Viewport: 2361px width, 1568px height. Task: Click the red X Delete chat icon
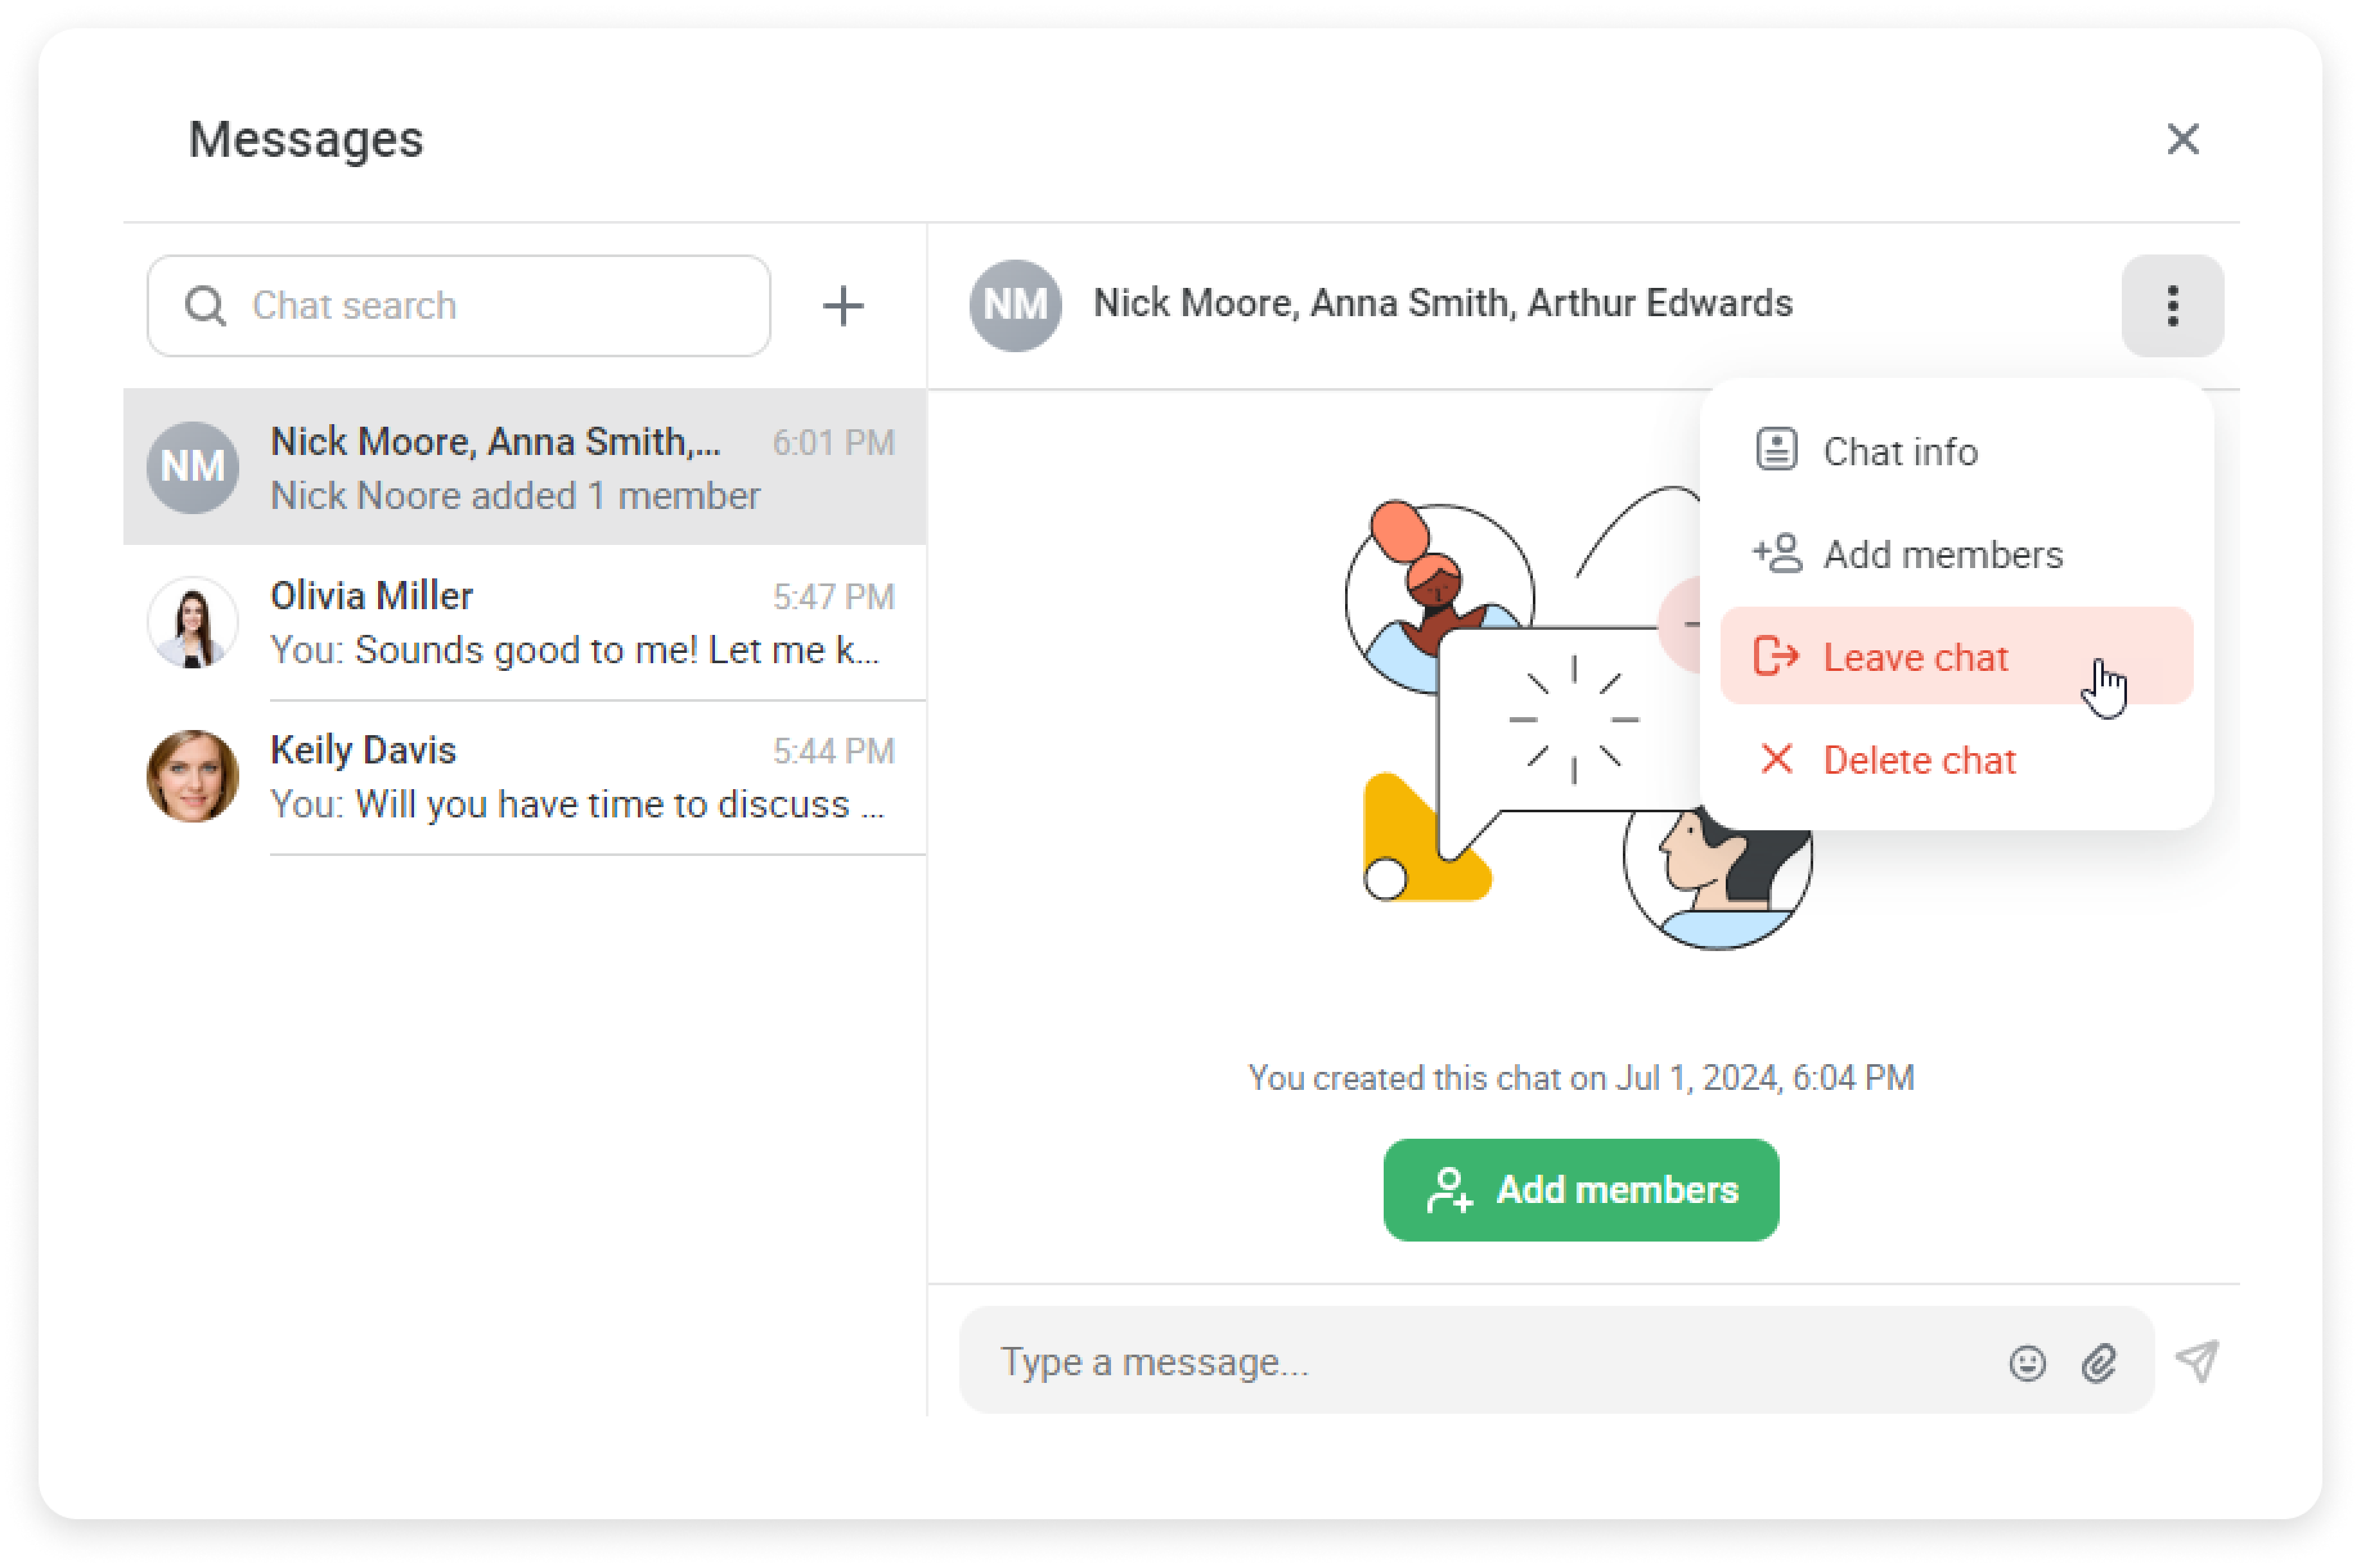coord(1776,760)
